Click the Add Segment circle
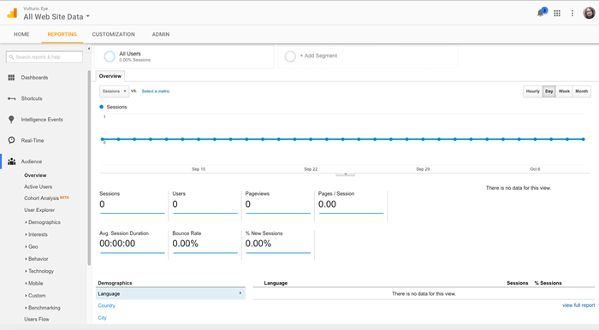Viewport: 599px width, 330px height. (290, 56)
